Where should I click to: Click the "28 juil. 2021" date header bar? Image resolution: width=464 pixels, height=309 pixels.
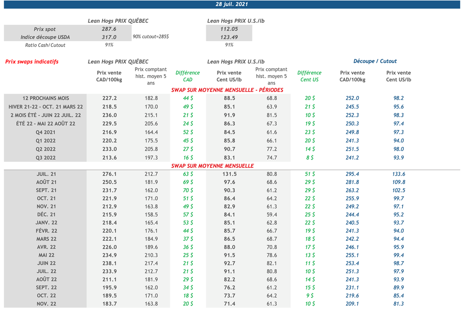(232, 5)
